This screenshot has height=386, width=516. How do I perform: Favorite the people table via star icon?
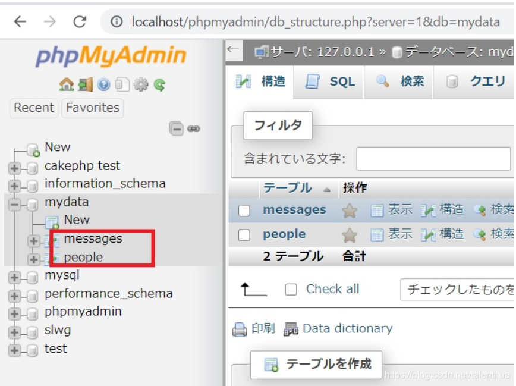pos(348,234)
